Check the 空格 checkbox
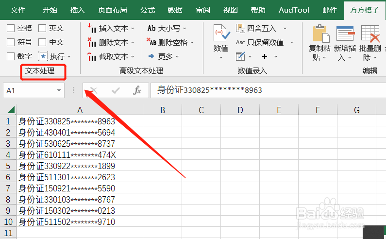The width and height of the screenshot is (386, 239). [x=11, y=28]
